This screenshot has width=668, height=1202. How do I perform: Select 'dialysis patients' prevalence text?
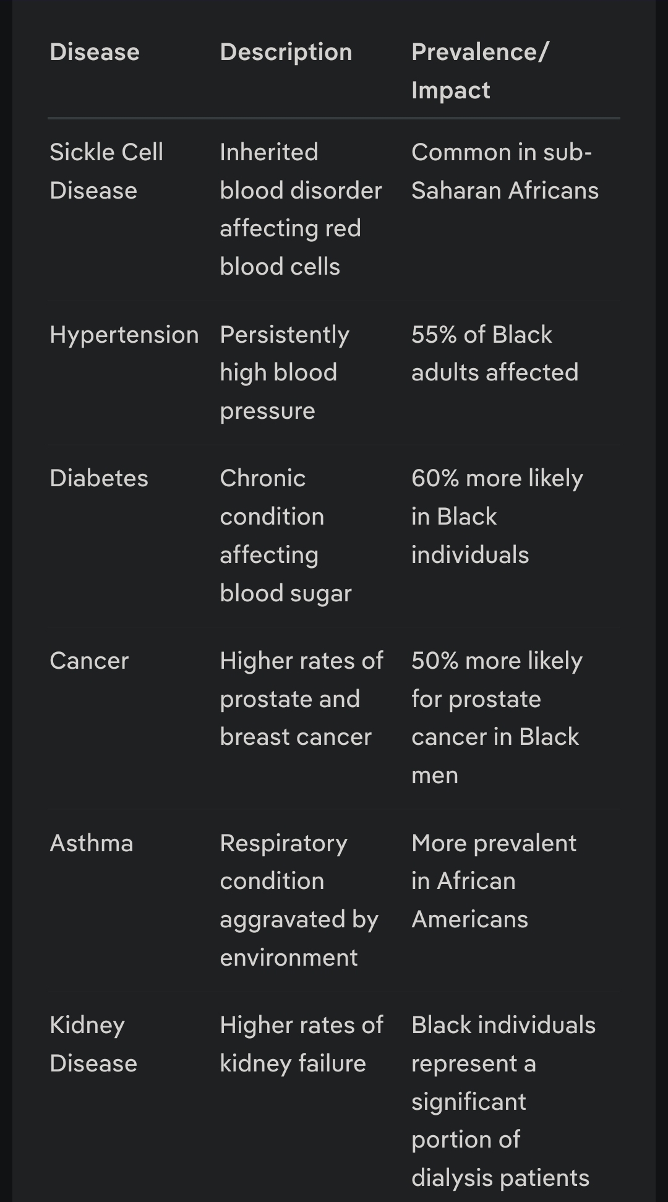(x=500, y=1178)
